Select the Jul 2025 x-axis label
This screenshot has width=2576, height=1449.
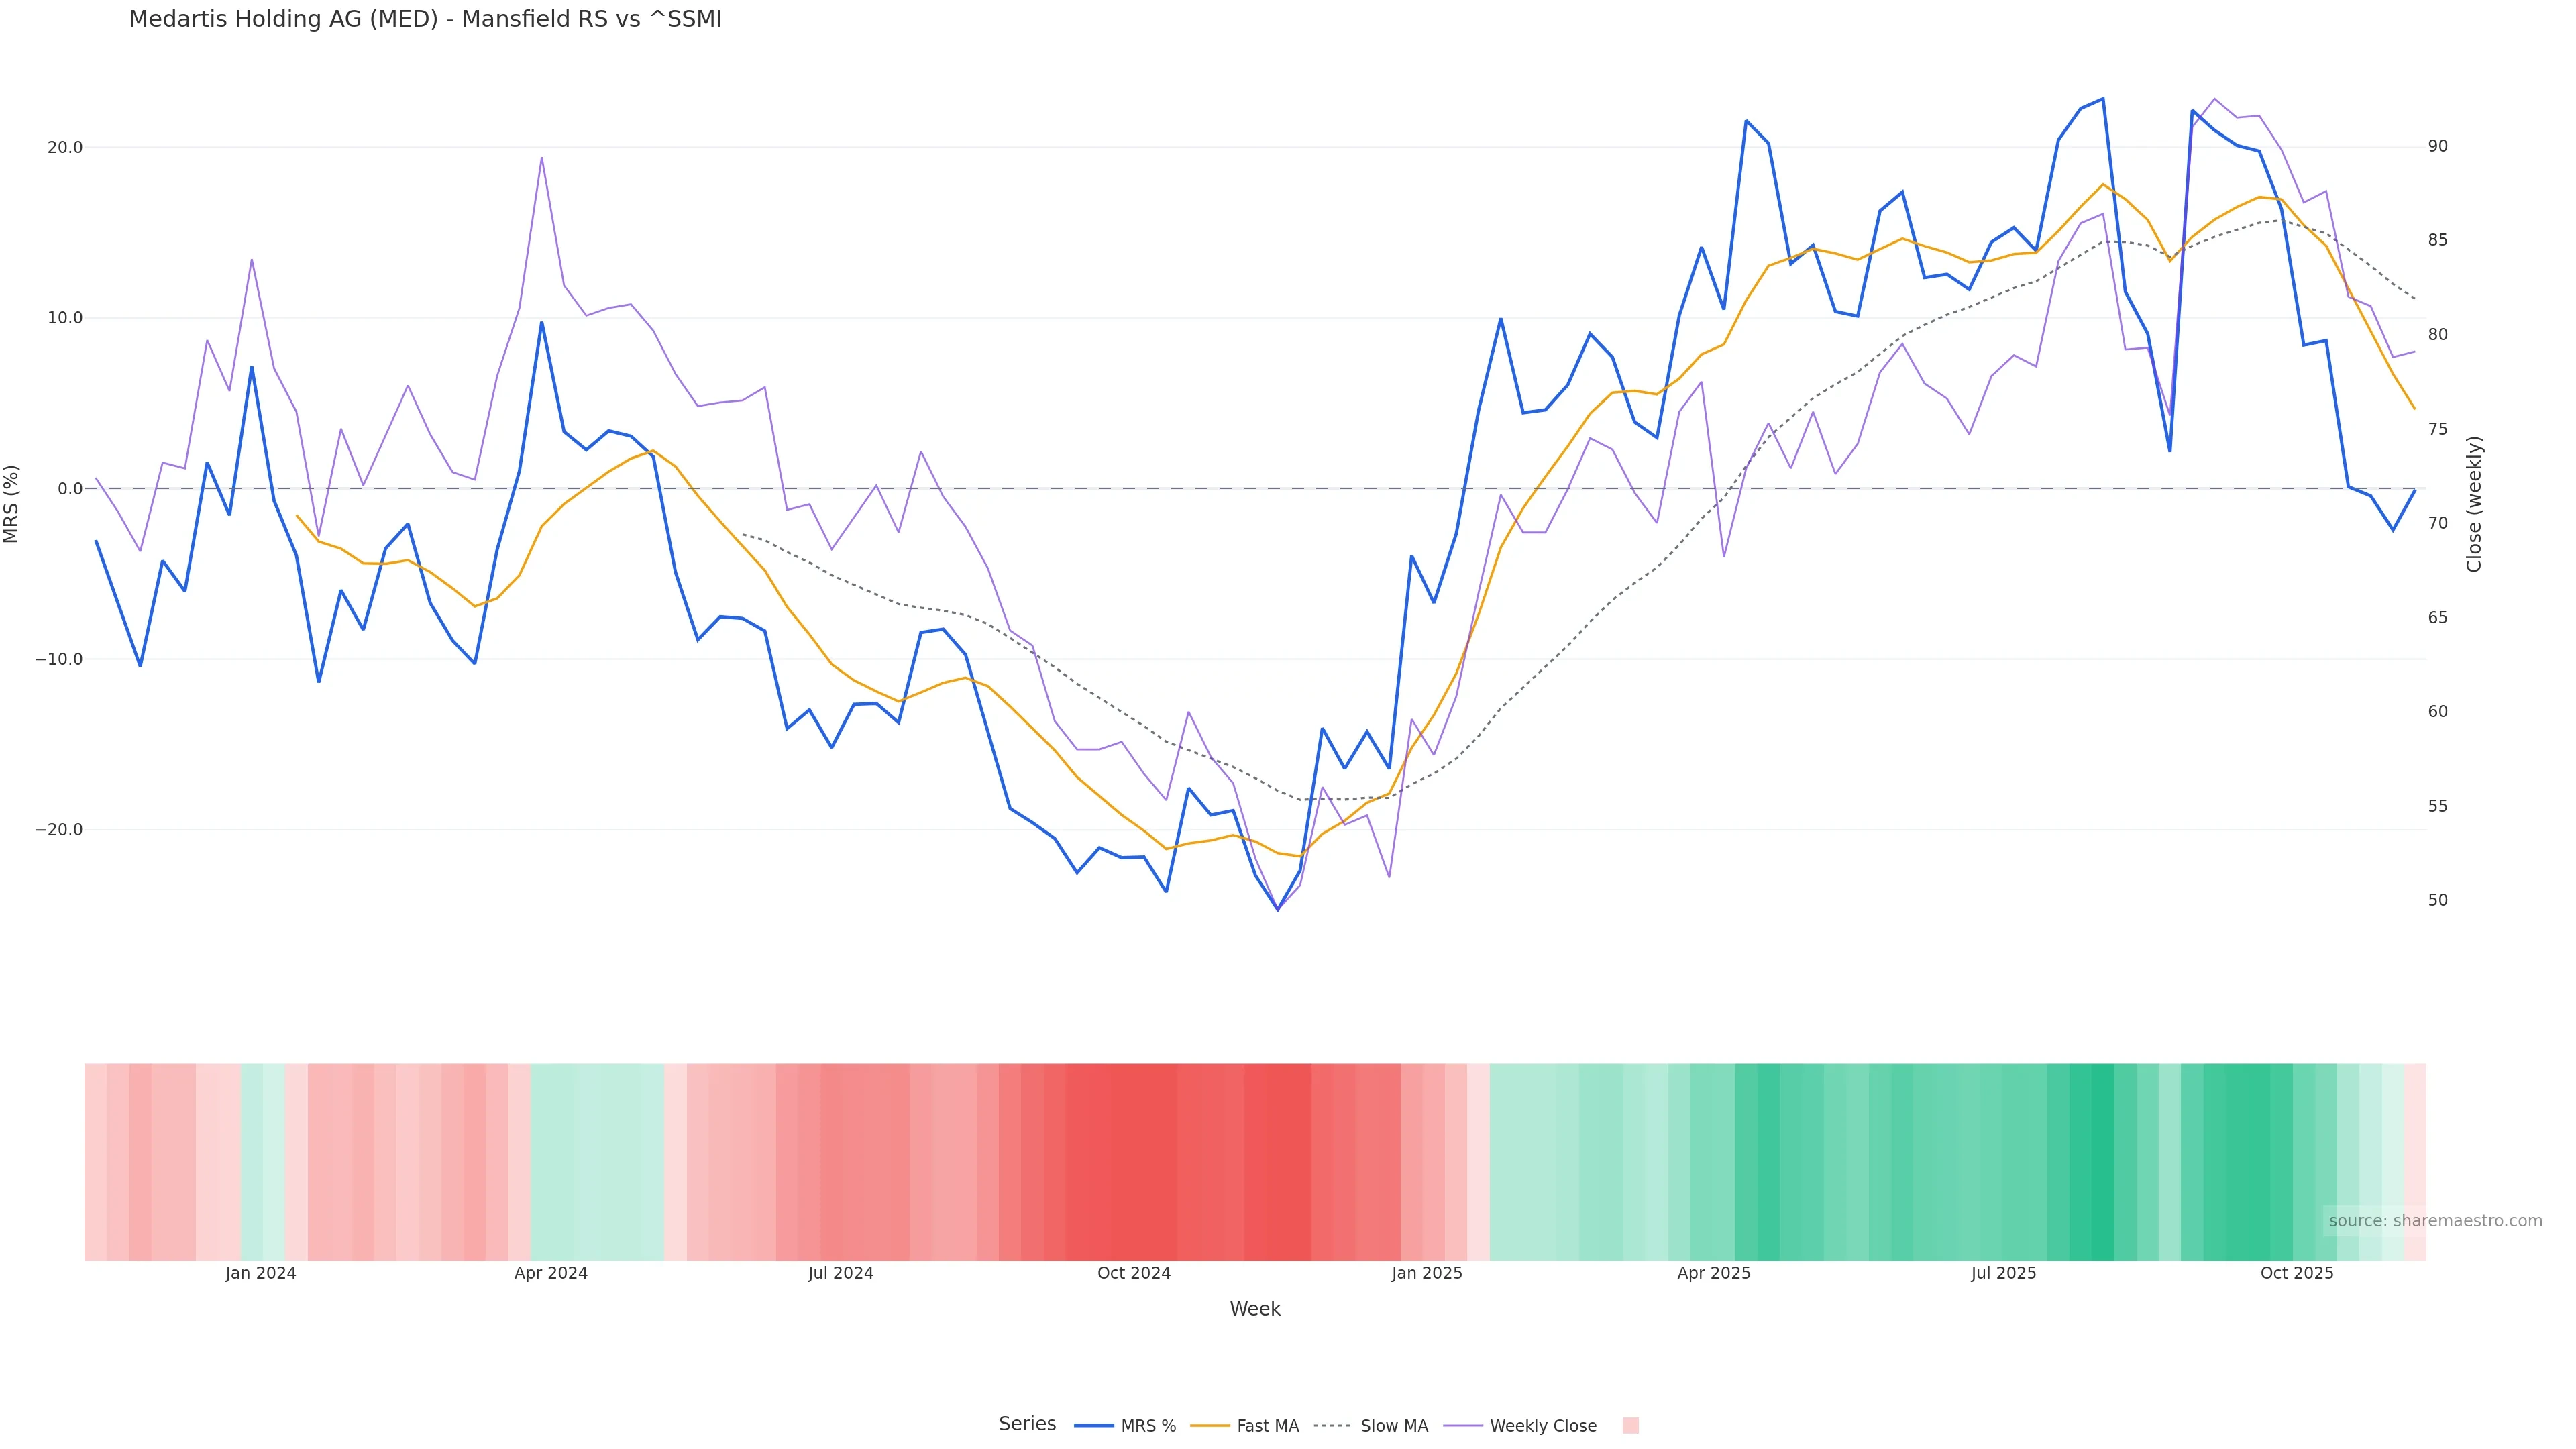point(2003,1273)
